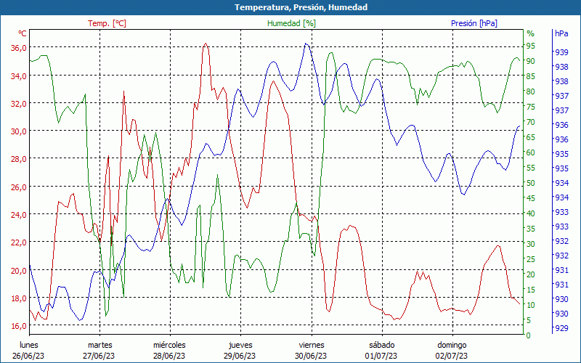The width and height of the screenshot is (581, 363).
Task: Click the '70' humidity axis value
Action: point(531,122)
